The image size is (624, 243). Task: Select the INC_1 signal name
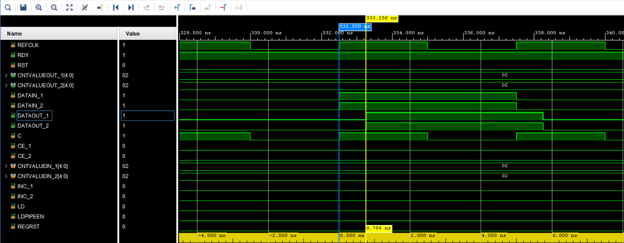(25, 187)
